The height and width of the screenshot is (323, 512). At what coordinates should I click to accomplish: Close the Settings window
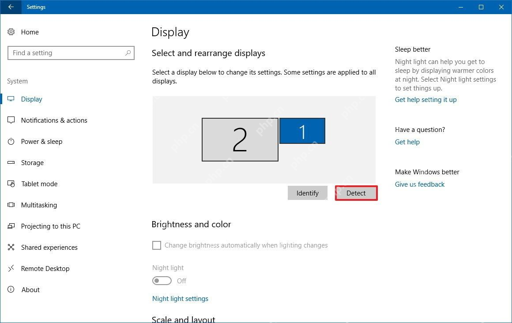(x=501, y=7)
